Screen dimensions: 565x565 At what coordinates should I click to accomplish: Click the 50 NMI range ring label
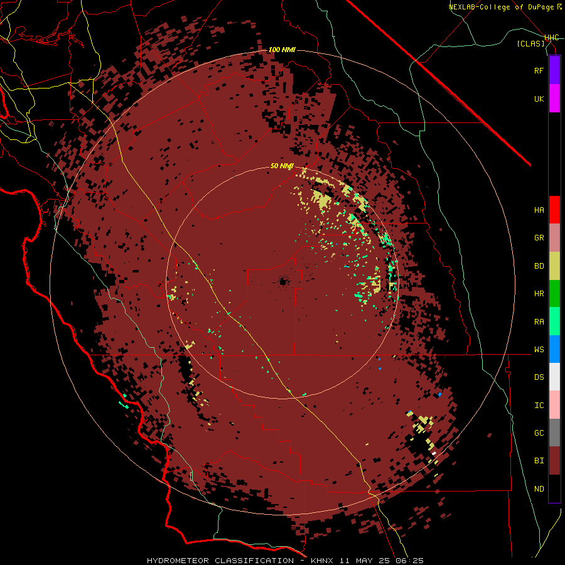tap(282, 166)
